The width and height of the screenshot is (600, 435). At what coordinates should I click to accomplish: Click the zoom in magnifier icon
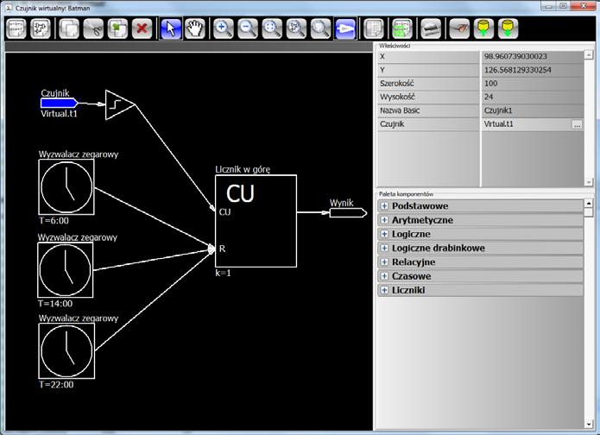[x=224, y=28]
